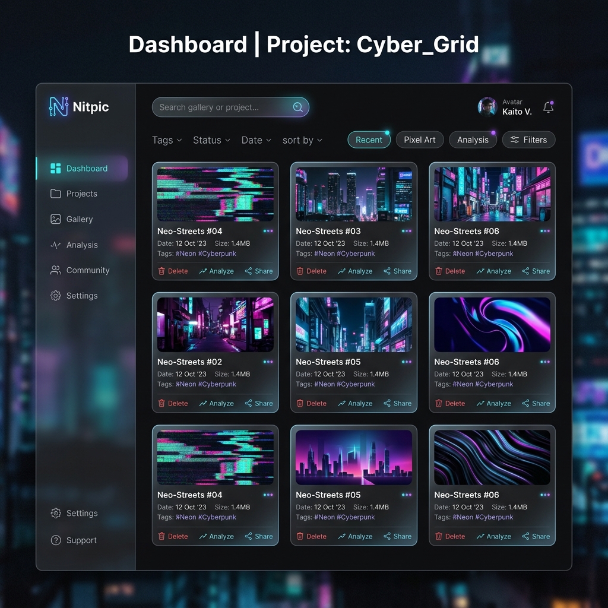Click the Neo-Streets #03 title text

tap(328, 231)
